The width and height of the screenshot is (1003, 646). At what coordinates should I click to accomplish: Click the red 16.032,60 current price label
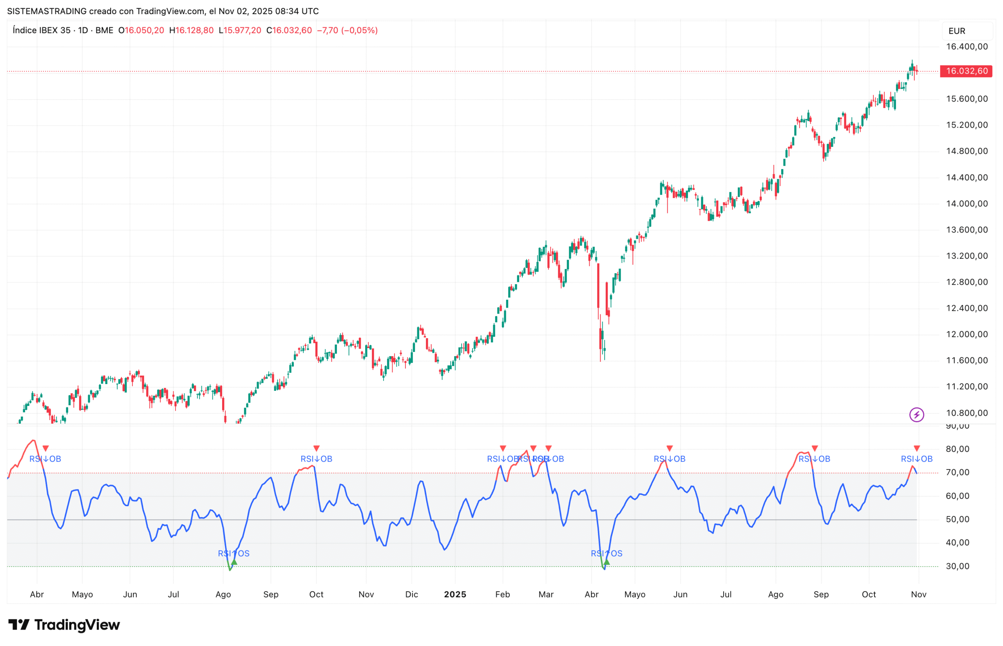pos(966,71)
